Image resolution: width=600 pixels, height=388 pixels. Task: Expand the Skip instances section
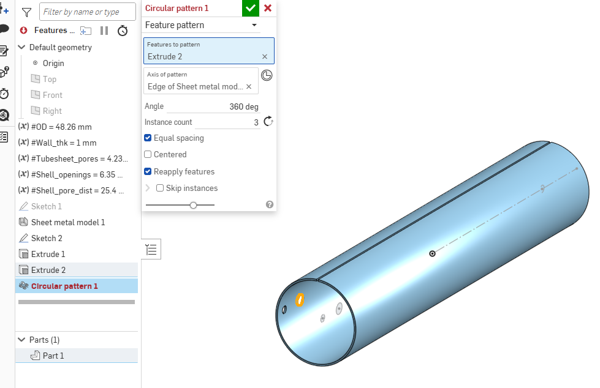[148, 188]
